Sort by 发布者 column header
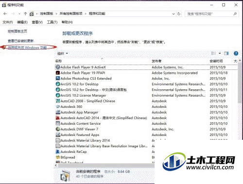 [156, 61]
